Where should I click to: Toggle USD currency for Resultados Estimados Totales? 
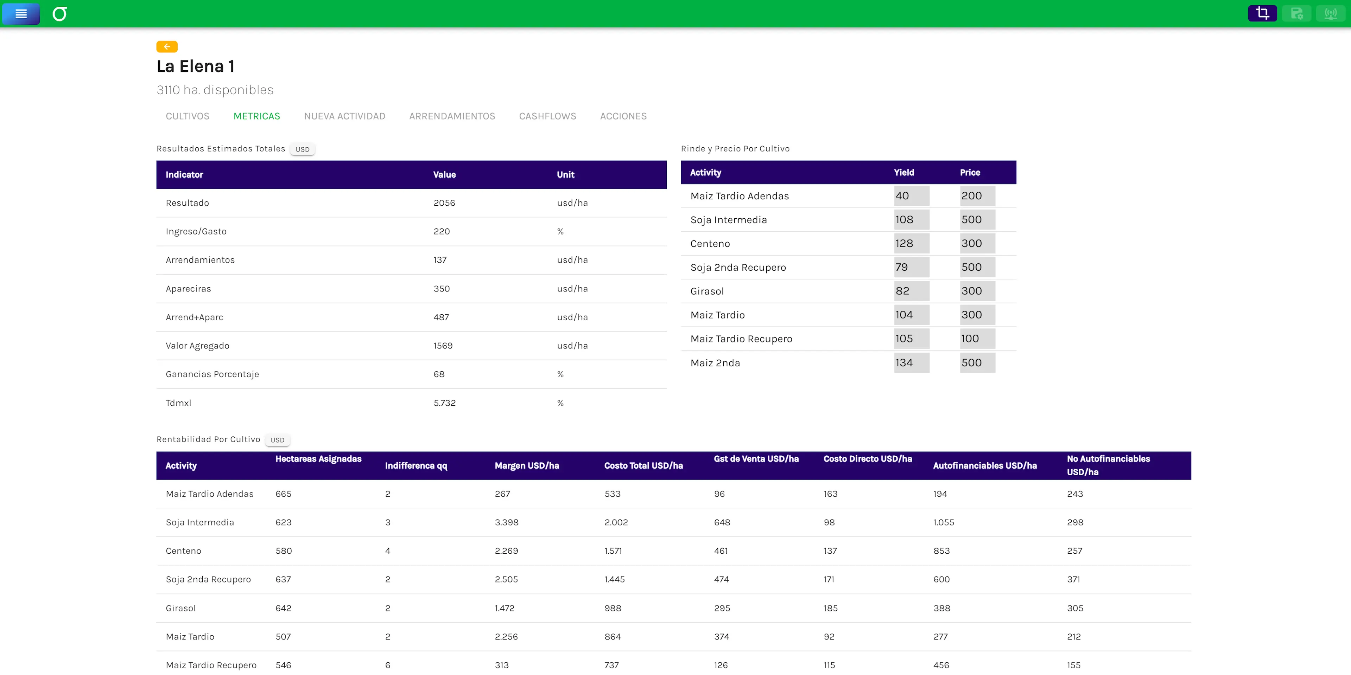click(x=302, y=149)
